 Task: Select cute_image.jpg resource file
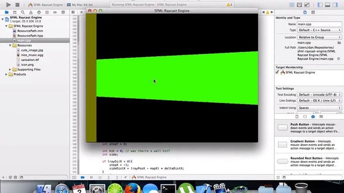(x=32, y=50)
